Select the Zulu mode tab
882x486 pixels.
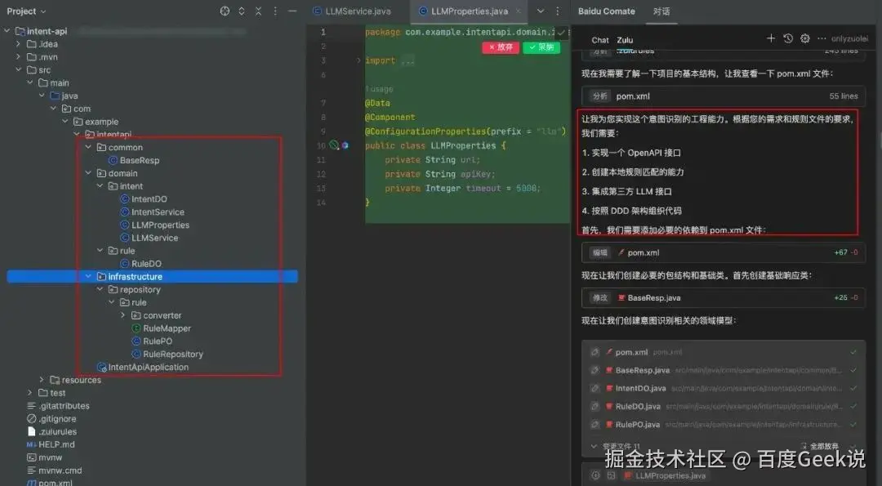tap(625, 40)
